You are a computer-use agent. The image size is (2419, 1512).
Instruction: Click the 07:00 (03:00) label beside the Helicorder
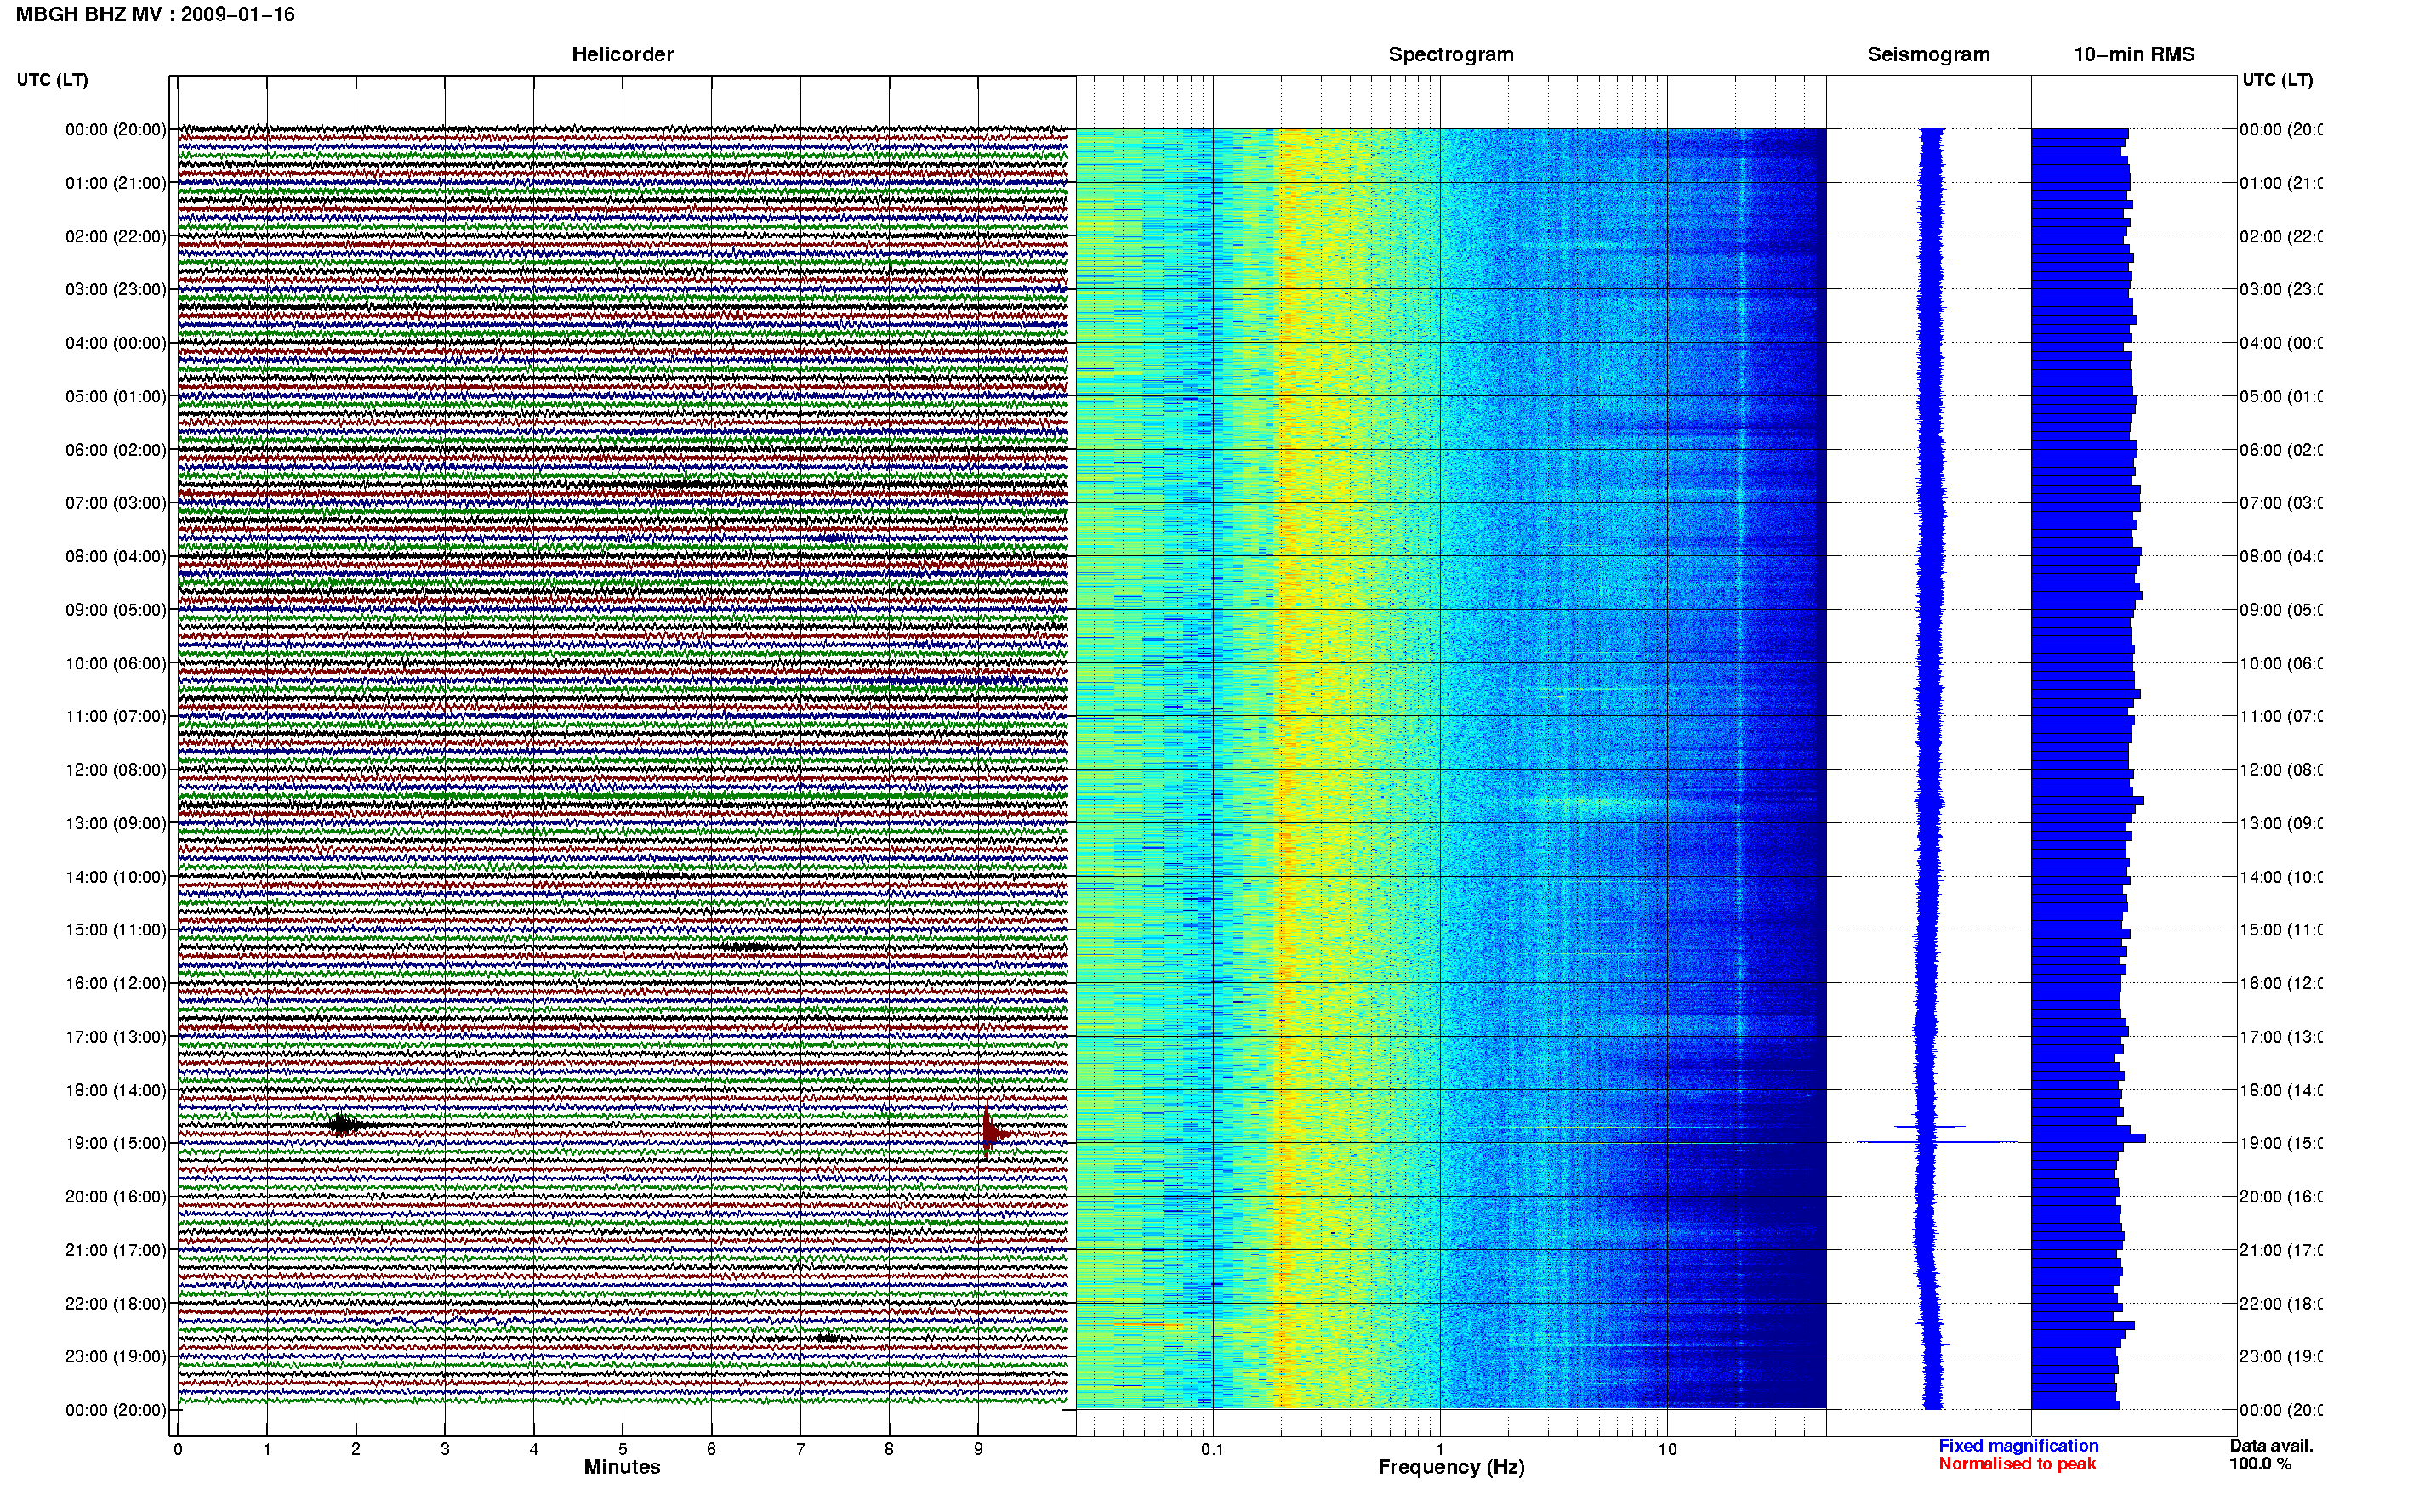point(116,503)
